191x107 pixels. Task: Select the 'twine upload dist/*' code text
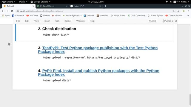click(57, 81)
